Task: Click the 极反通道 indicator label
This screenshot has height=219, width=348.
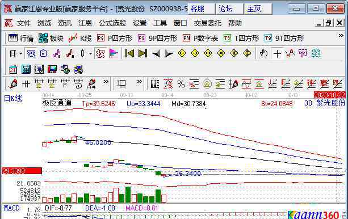Action: (x=57, y=103)
